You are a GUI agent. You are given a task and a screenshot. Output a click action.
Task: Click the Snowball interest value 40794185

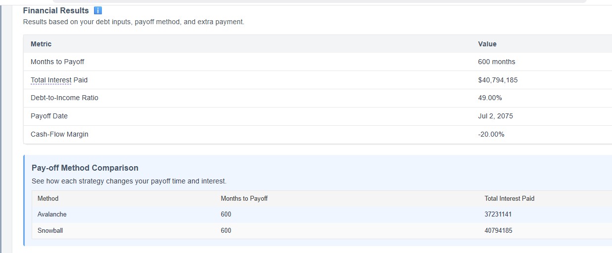click(498, 230)
